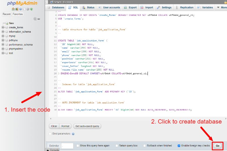Click the create_forms database icon
The height and width of the screenshot is (151, 227).
click(7, 27)
